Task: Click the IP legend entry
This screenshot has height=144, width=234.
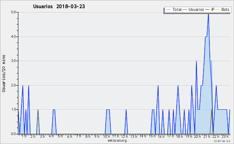Action: [210, 9]
